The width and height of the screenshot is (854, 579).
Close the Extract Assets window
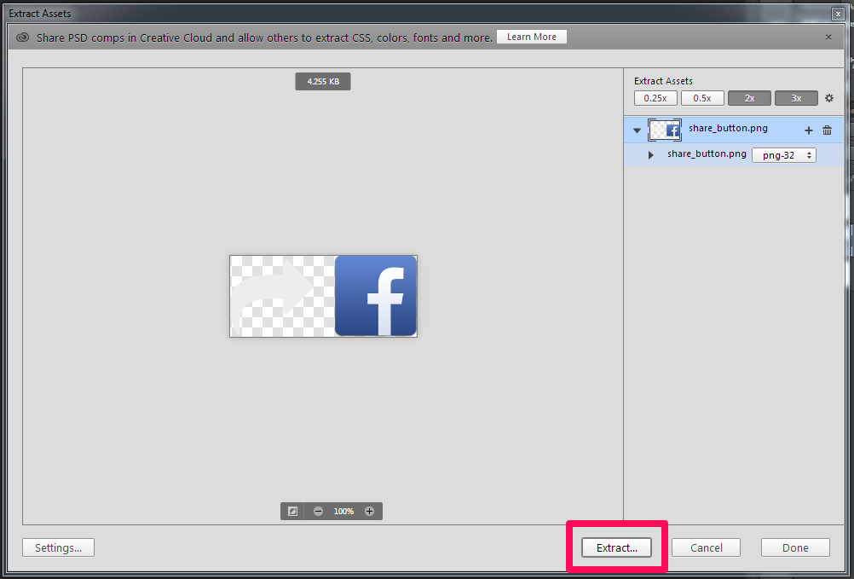[x=838, y=14]
